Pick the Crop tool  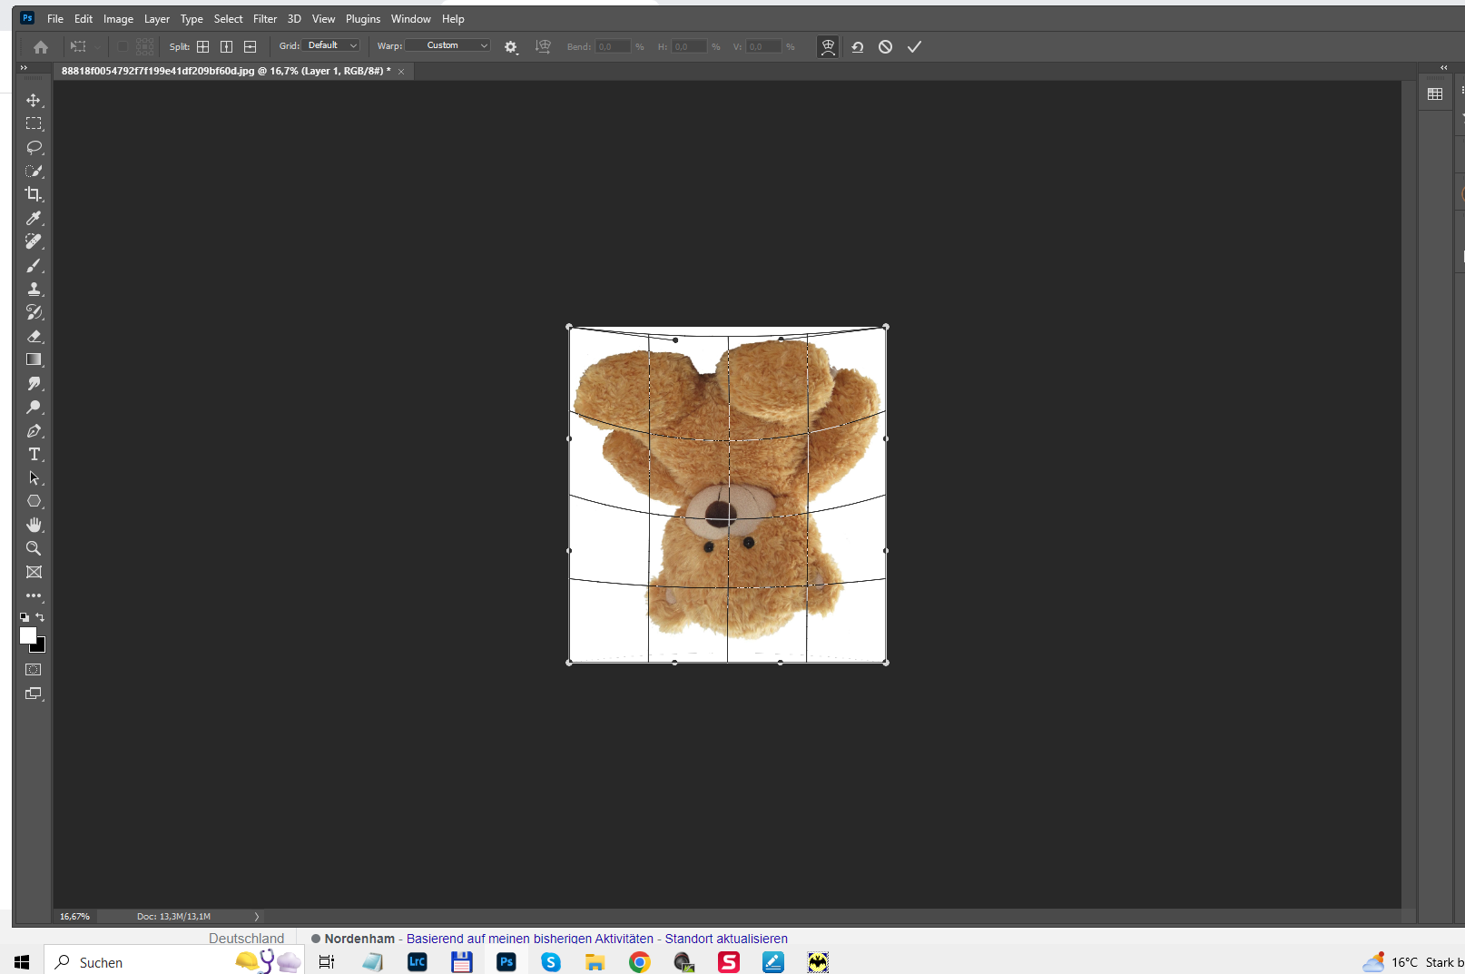(x=34, y=194)
